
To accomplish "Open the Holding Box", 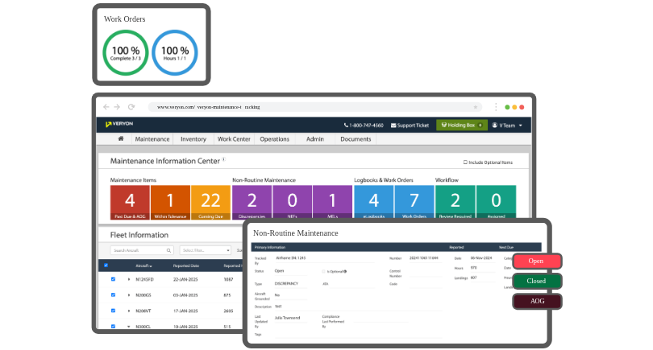I will pos(461,125).
